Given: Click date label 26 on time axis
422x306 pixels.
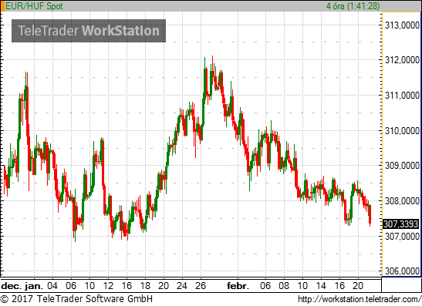Looking at the screenshot, I should click(x=201, y=286).
